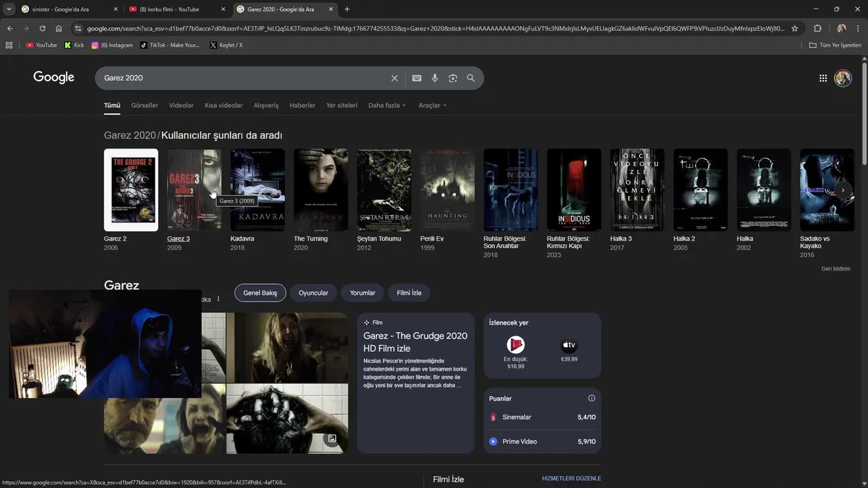
Task: Select the Görseller search tab
Action: point(144,106)
